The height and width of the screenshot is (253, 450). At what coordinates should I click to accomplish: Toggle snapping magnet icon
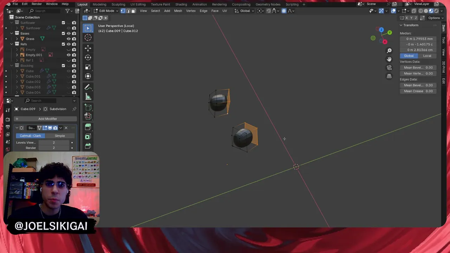click(x=269, y=11)
